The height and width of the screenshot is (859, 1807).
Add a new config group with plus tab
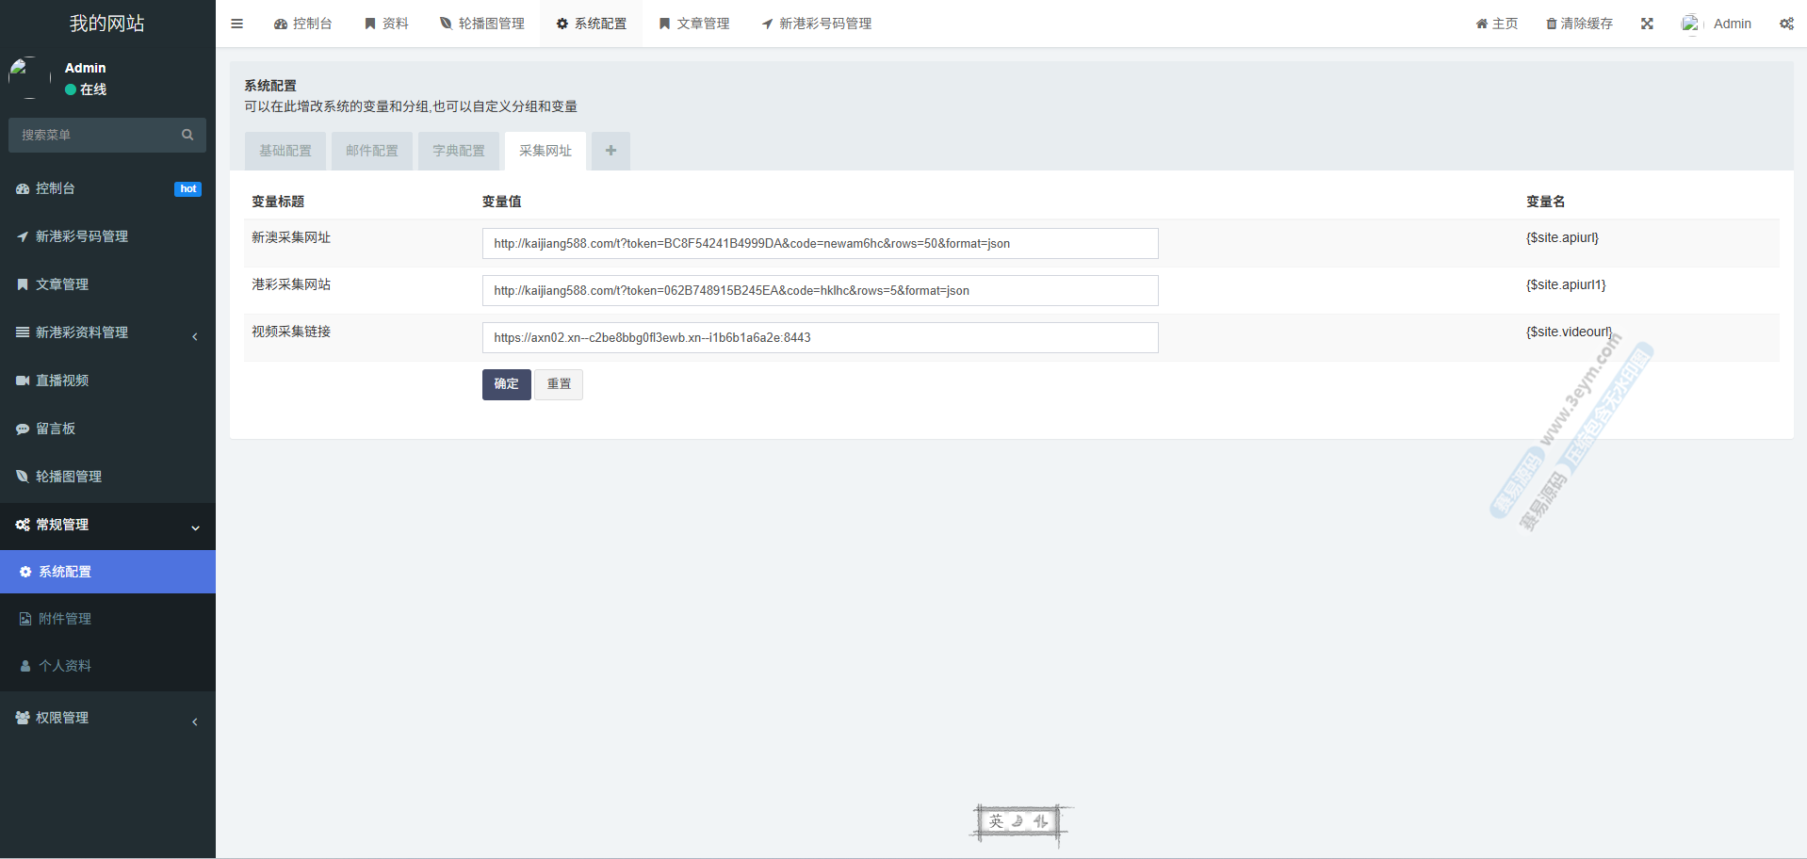tap(610, 151)
